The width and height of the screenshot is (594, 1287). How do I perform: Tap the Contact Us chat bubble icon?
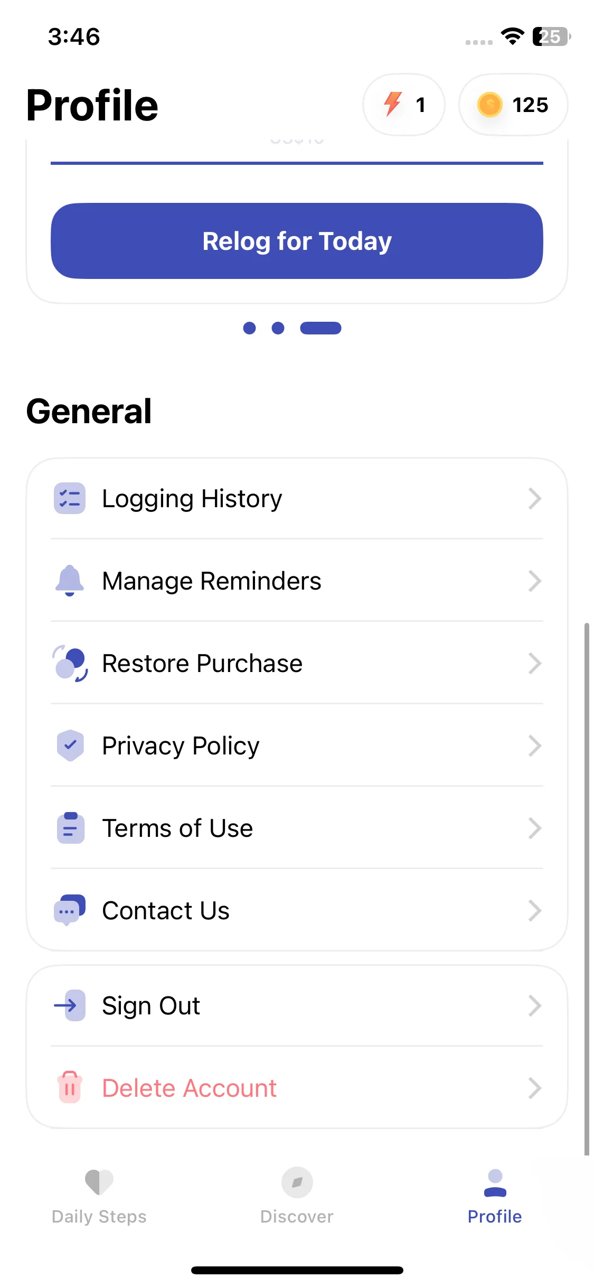click(70, 910)
